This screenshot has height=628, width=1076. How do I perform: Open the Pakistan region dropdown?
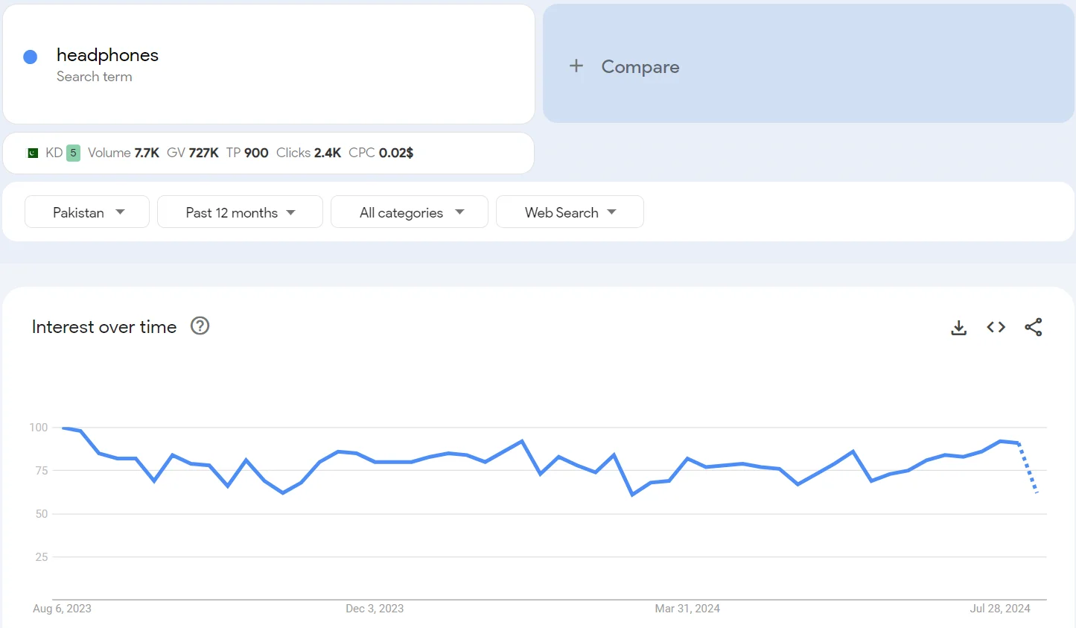(86, 212)
